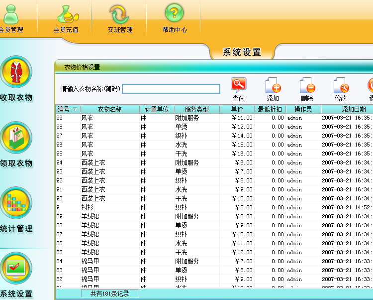
Task: Select row 88 羊绒裙 单烫
Action: point(214,225)
